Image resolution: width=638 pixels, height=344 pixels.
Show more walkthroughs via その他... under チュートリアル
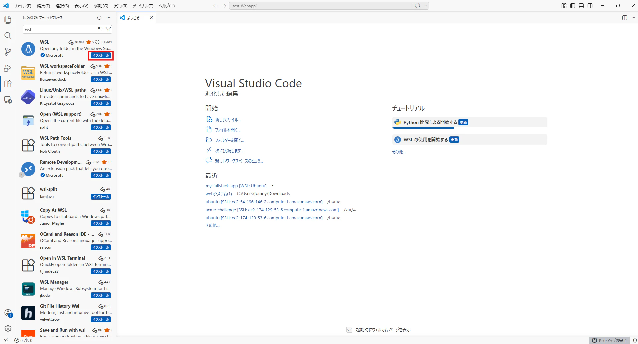(399, 152)
